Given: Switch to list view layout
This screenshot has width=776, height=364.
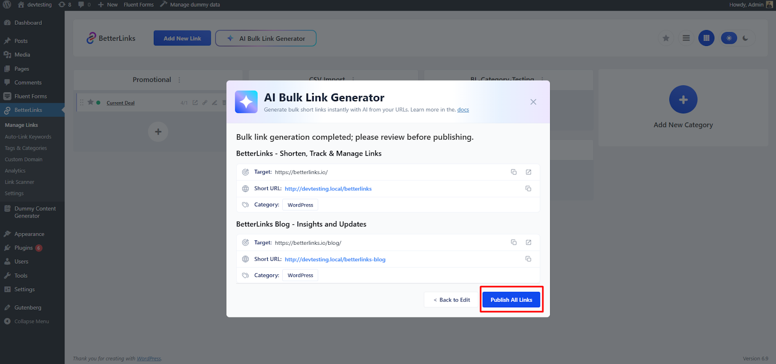Looking at the screenshot, I should [686, 38].
